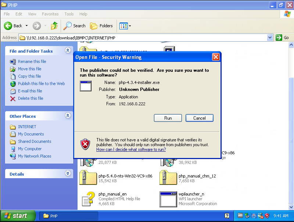Click the green Back arrow icon
The height and width of the screenshot is (222, 294).
8,26
